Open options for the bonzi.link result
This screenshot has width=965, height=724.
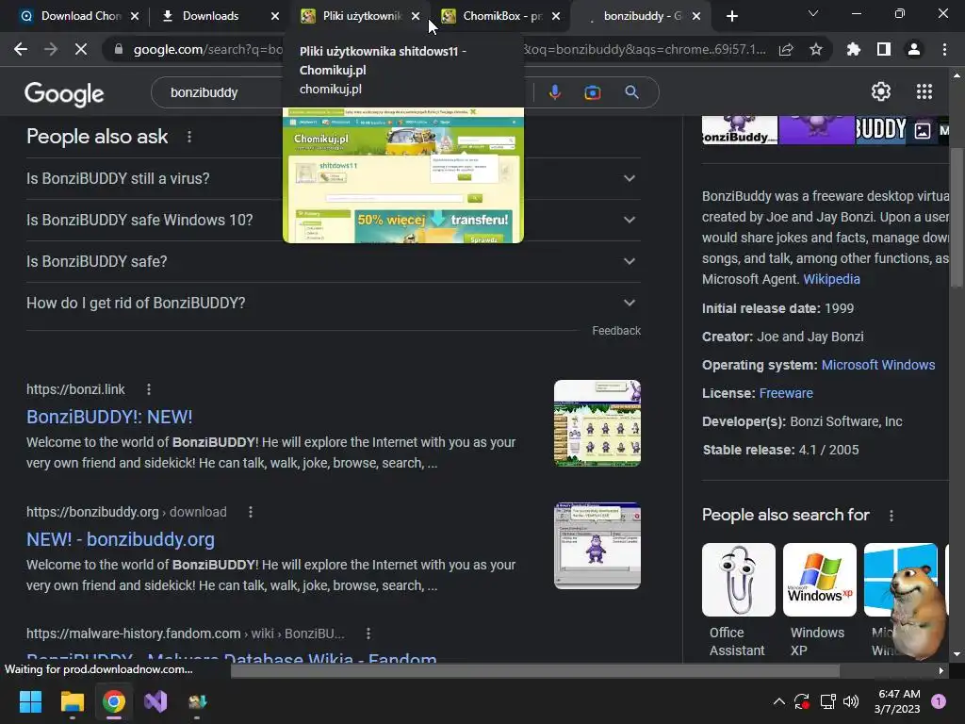(x=149, y=389)
